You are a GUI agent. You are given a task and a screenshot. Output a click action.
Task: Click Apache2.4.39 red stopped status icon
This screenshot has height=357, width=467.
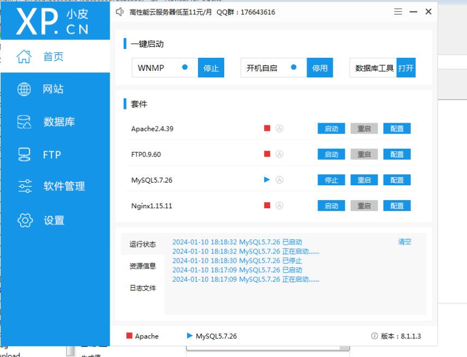click(267, 128)
